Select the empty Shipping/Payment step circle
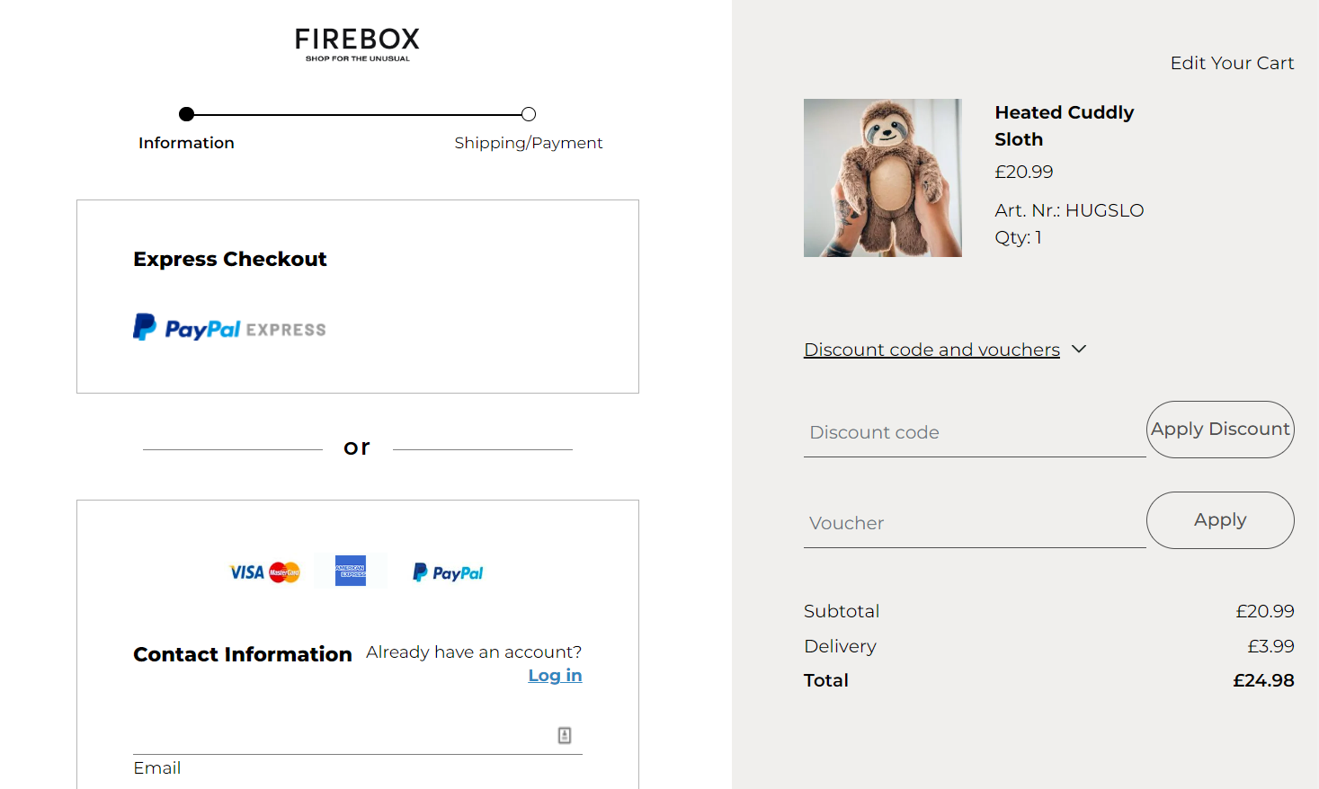The width and height of the screenshot is (1319, 789). point(529,114)
